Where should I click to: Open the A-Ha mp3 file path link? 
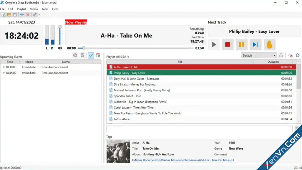click(183, 160)
